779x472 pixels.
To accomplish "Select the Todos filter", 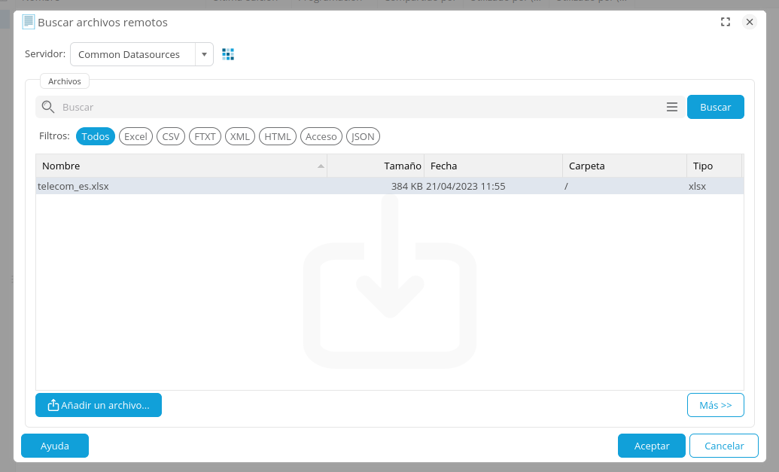I will (x=96, y=136).
